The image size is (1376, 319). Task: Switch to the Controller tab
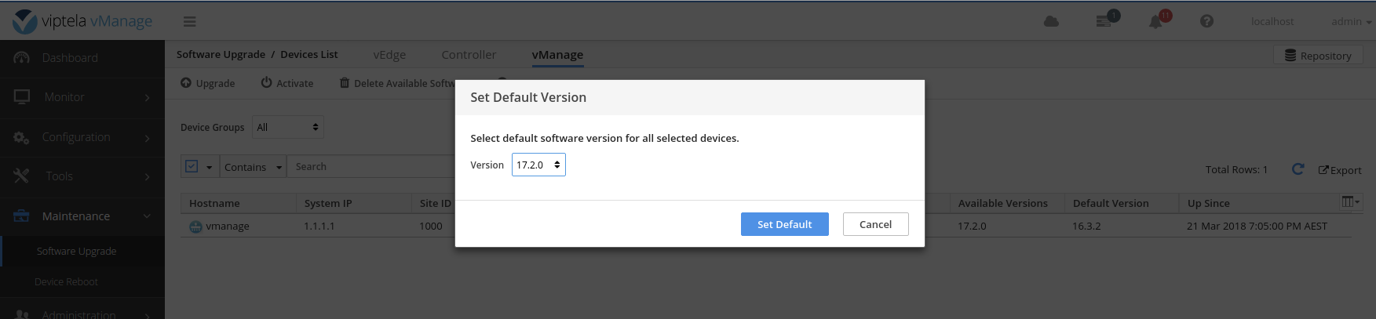tap(469, 55)
